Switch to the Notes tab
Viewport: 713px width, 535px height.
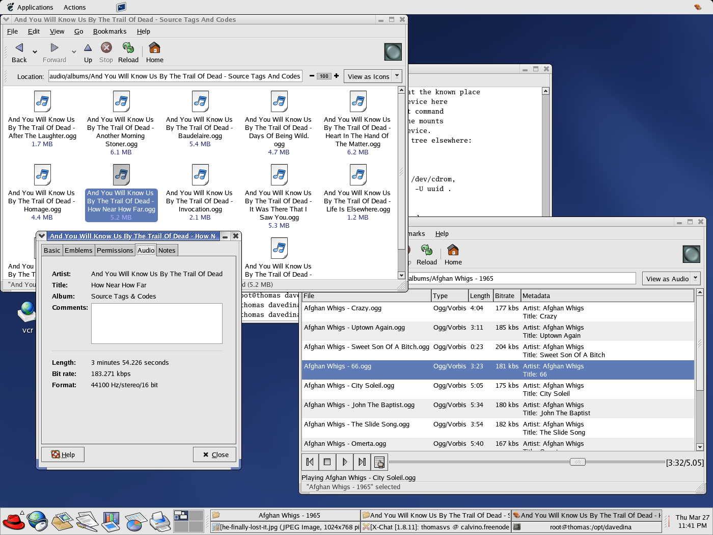(167, 250)
